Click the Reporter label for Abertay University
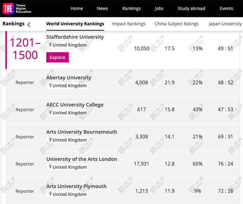 tap(25, 83)
